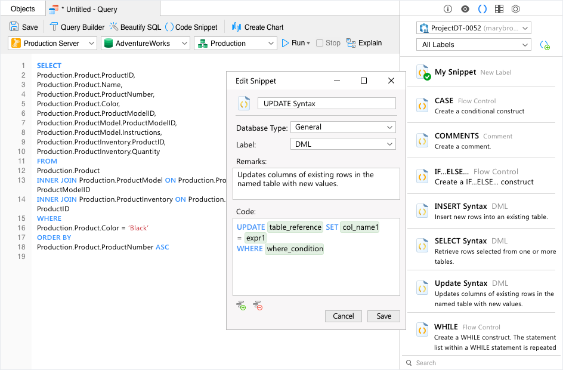Expand the All Labels filter dropdown
Image resolution: width=563 pixels, height=370 pixels.
pos(474,45)
